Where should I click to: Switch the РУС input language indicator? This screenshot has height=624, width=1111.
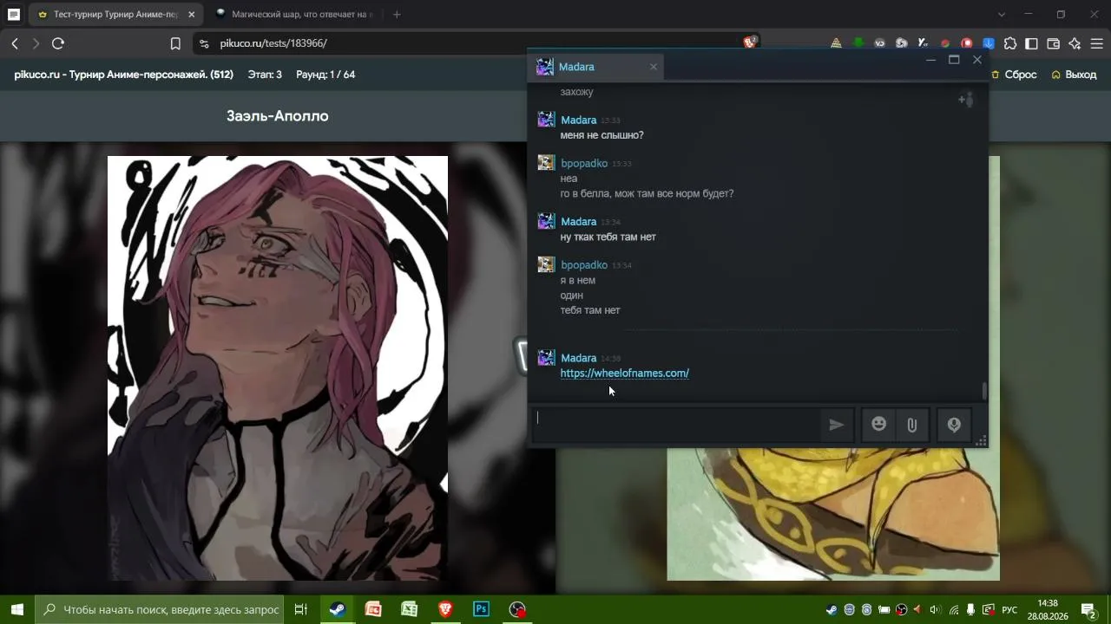click(1010, 609)
